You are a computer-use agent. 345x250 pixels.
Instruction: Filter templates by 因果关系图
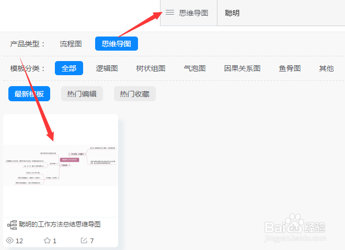(x=242, y=68)
